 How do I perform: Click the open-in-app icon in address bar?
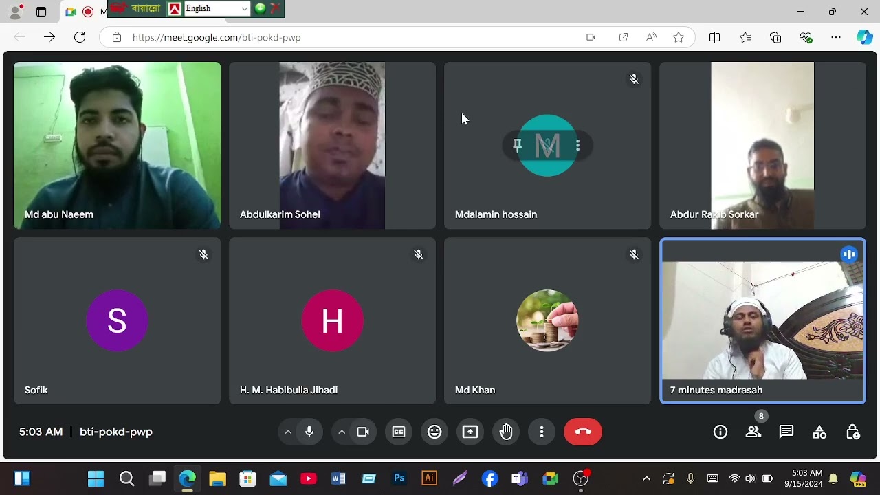624,37
